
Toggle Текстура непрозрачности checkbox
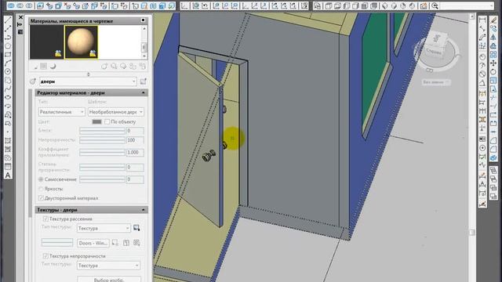pyautogui.click(x=45, y=256)
